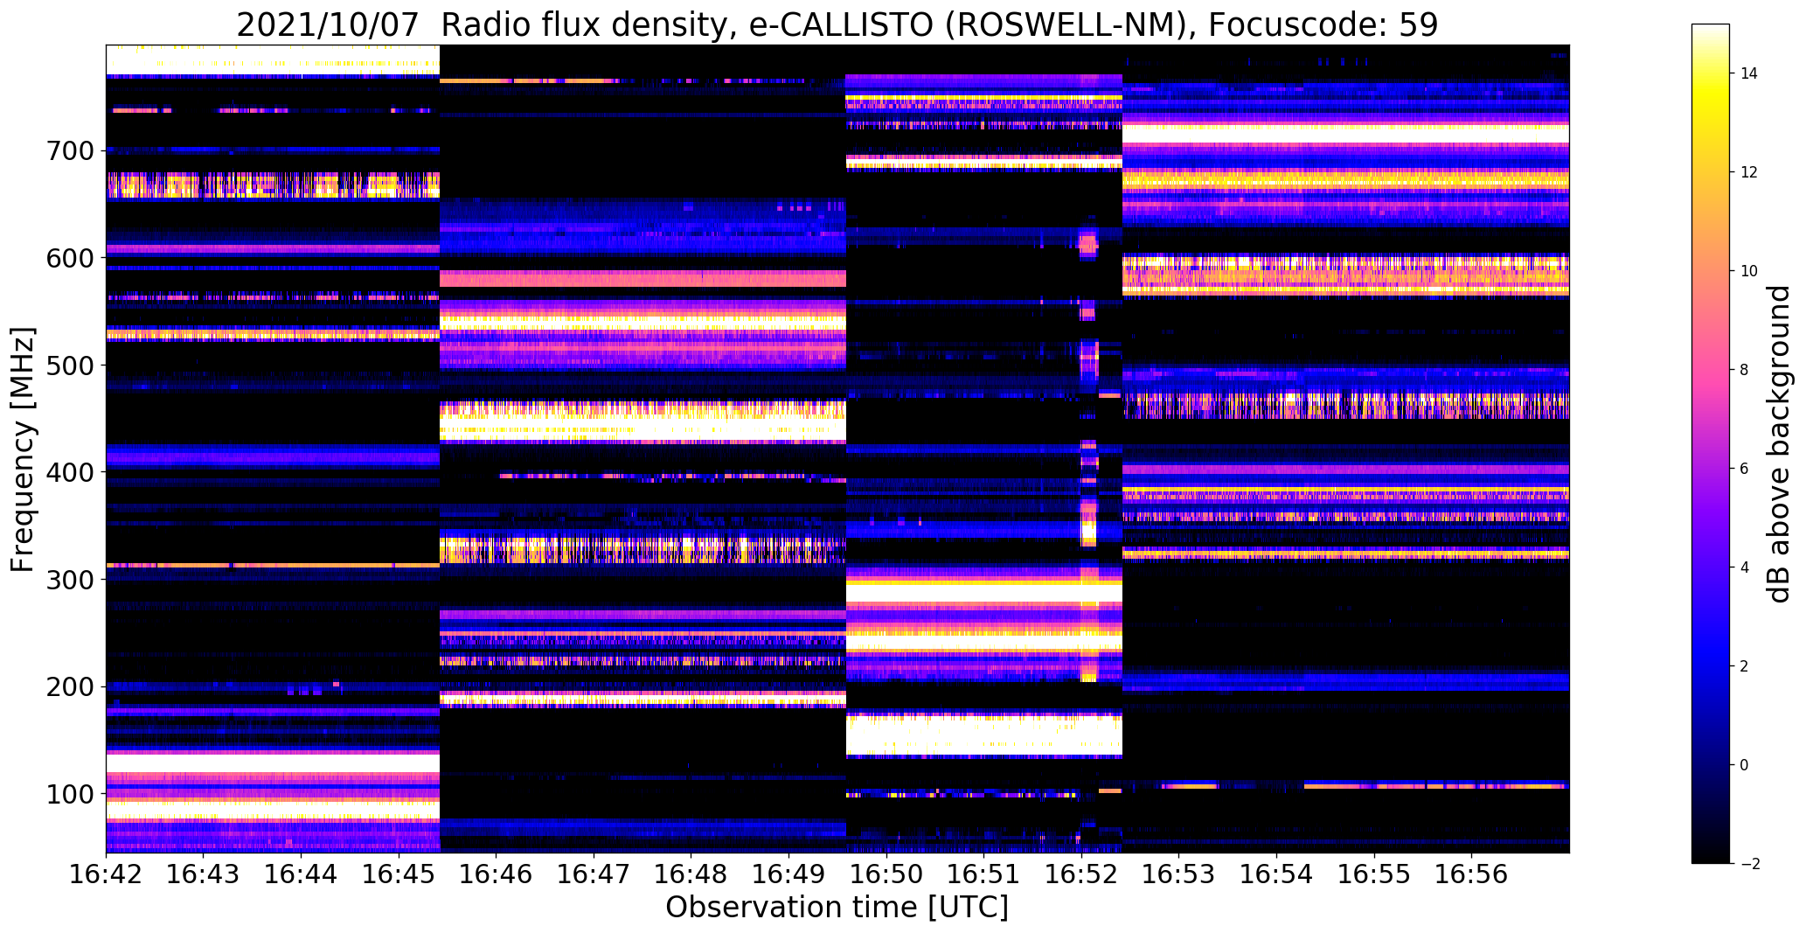The width and height of the screenshot is (1806, 933).
Task: Click the 16:52 time tick label
Action: [1081, 874]
